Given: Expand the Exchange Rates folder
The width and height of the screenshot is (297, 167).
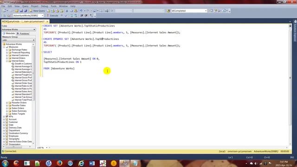Looking at the screenshot, I should [x=7, y=50].
